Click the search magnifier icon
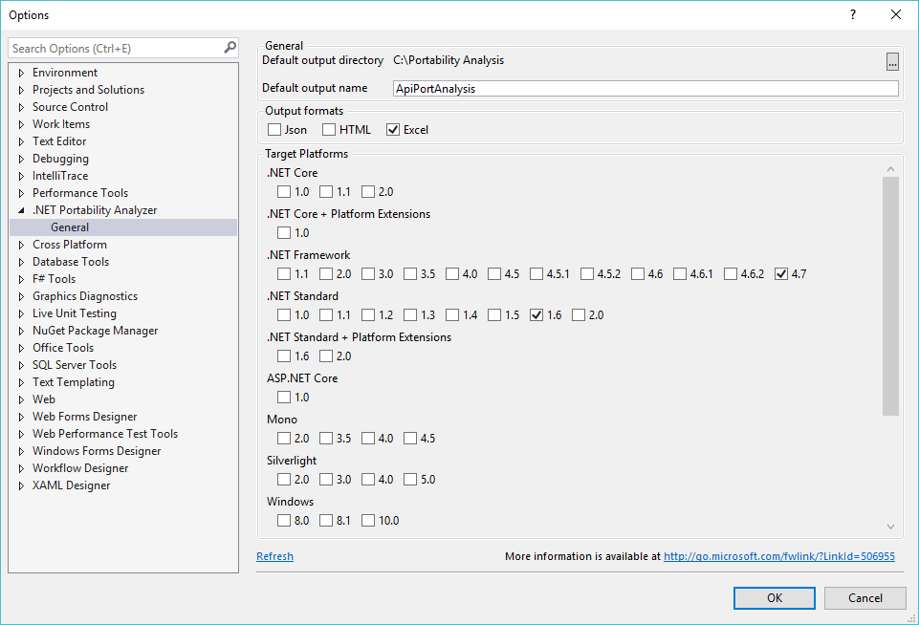Image resolution: width=919 pixels, height=625 pixels. (x=230, y=48)
